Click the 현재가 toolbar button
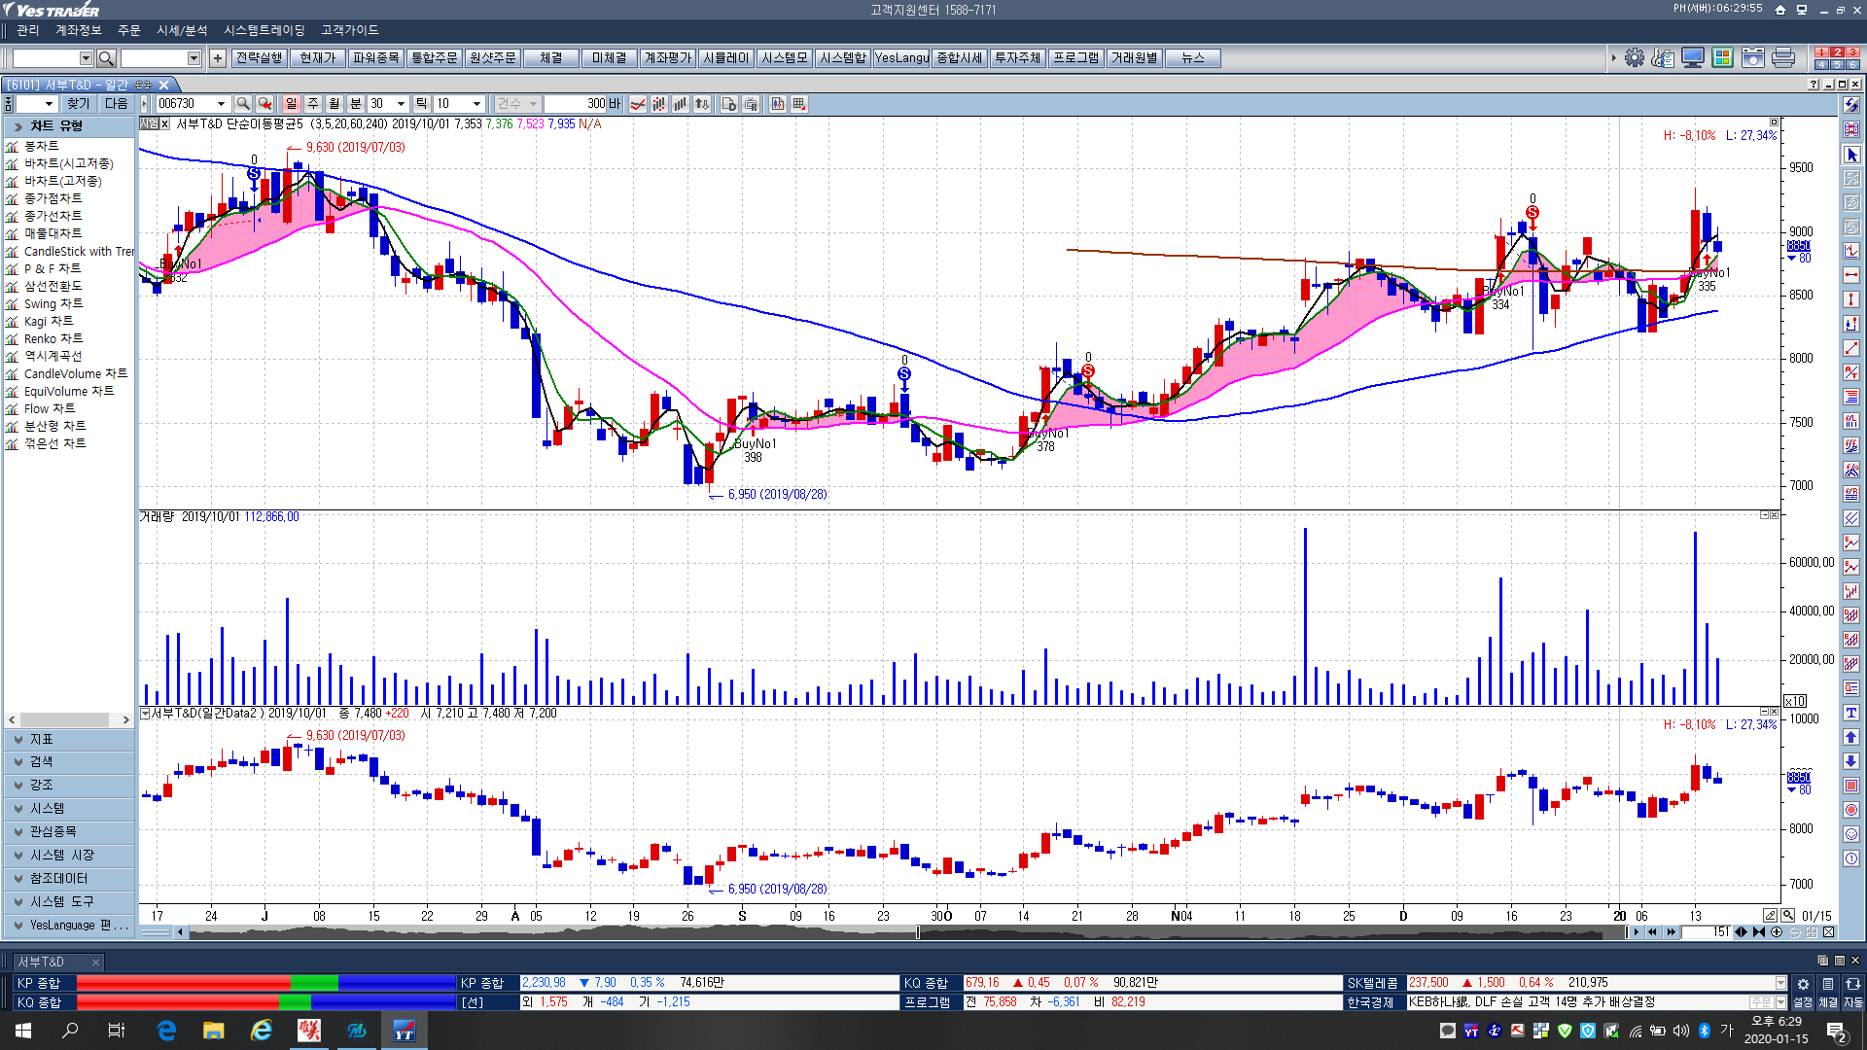Screen dimensions: 1867x1050 coord(317,58)
